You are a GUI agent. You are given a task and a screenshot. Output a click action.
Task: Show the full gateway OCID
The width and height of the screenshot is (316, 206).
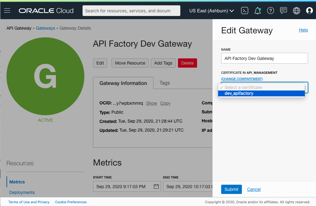[x=151, y=103]
